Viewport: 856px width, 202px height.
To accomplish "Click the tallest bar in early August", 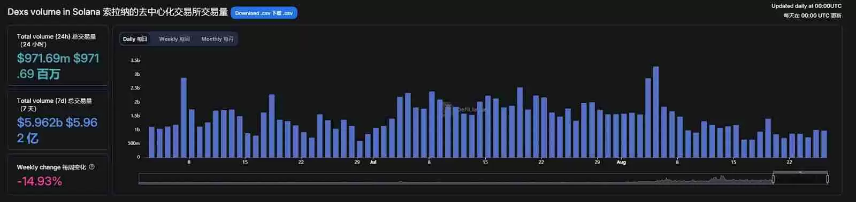I will coord(656,112).
